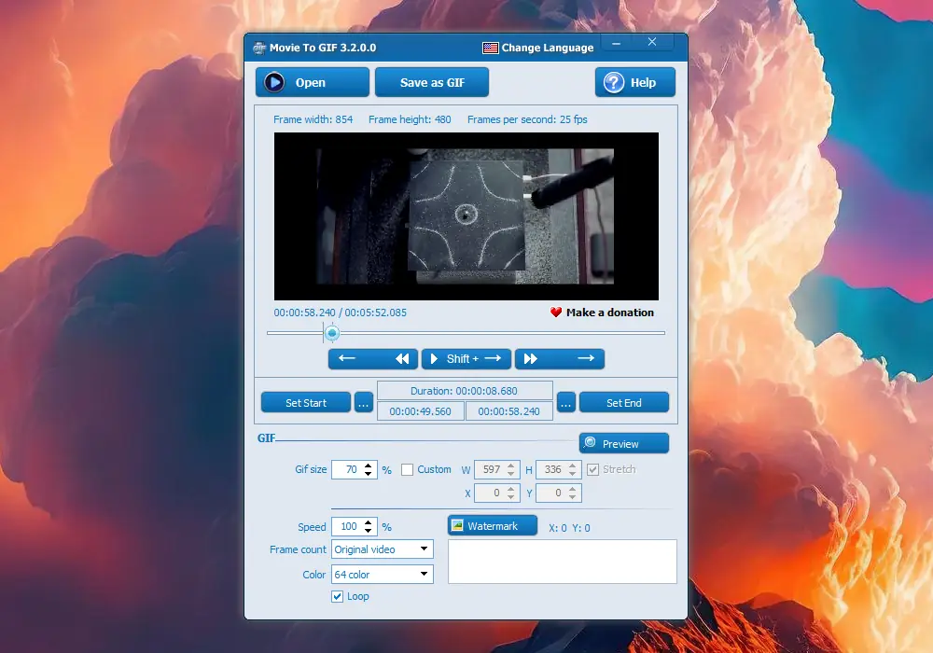Click the rewind double-arrow icon
The image size is (933, 653).
pyautogui.click(x=402, y=358)
